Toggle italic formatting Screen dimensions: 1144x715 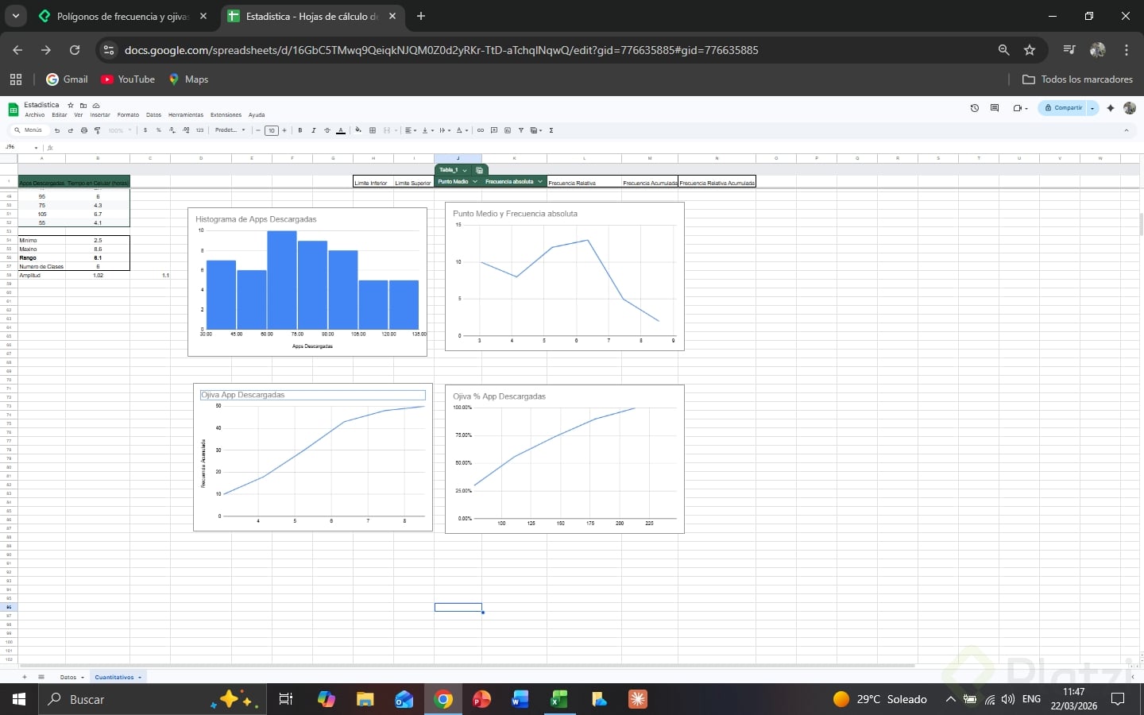[x=313, y=130]
